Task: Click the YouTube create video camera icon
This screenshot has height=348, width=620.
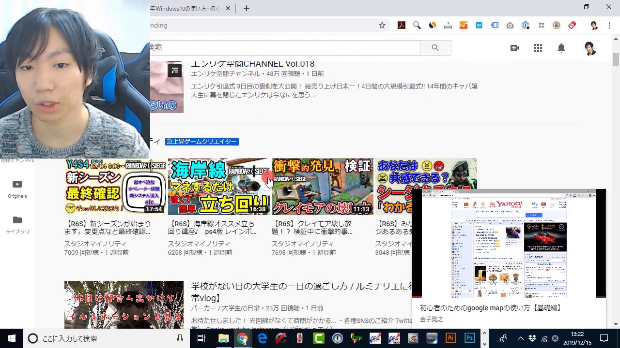Action: [515, 48]
